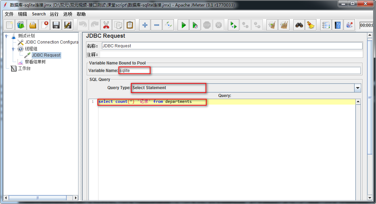Open the 选项 menu
This screenshot has width=376, height=204.
(67, 14)
